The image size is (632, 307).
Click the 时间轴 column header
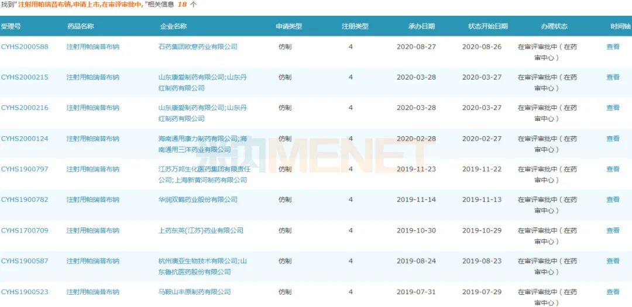[x=620, y=26]
